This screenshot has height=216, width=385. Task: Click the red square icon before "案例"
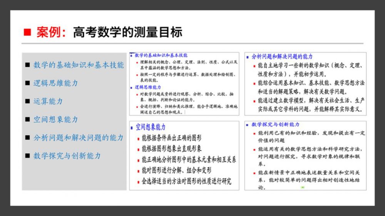(27, 32)
